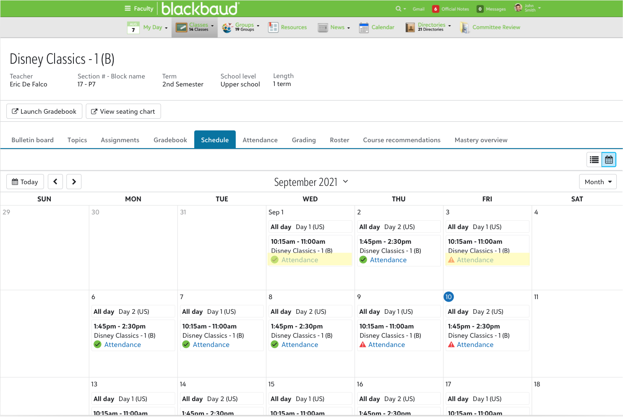The height and width of the screenshot is (417, 623).
Task: Click green check icon on Sep 6
Action: tap(98, 344)
